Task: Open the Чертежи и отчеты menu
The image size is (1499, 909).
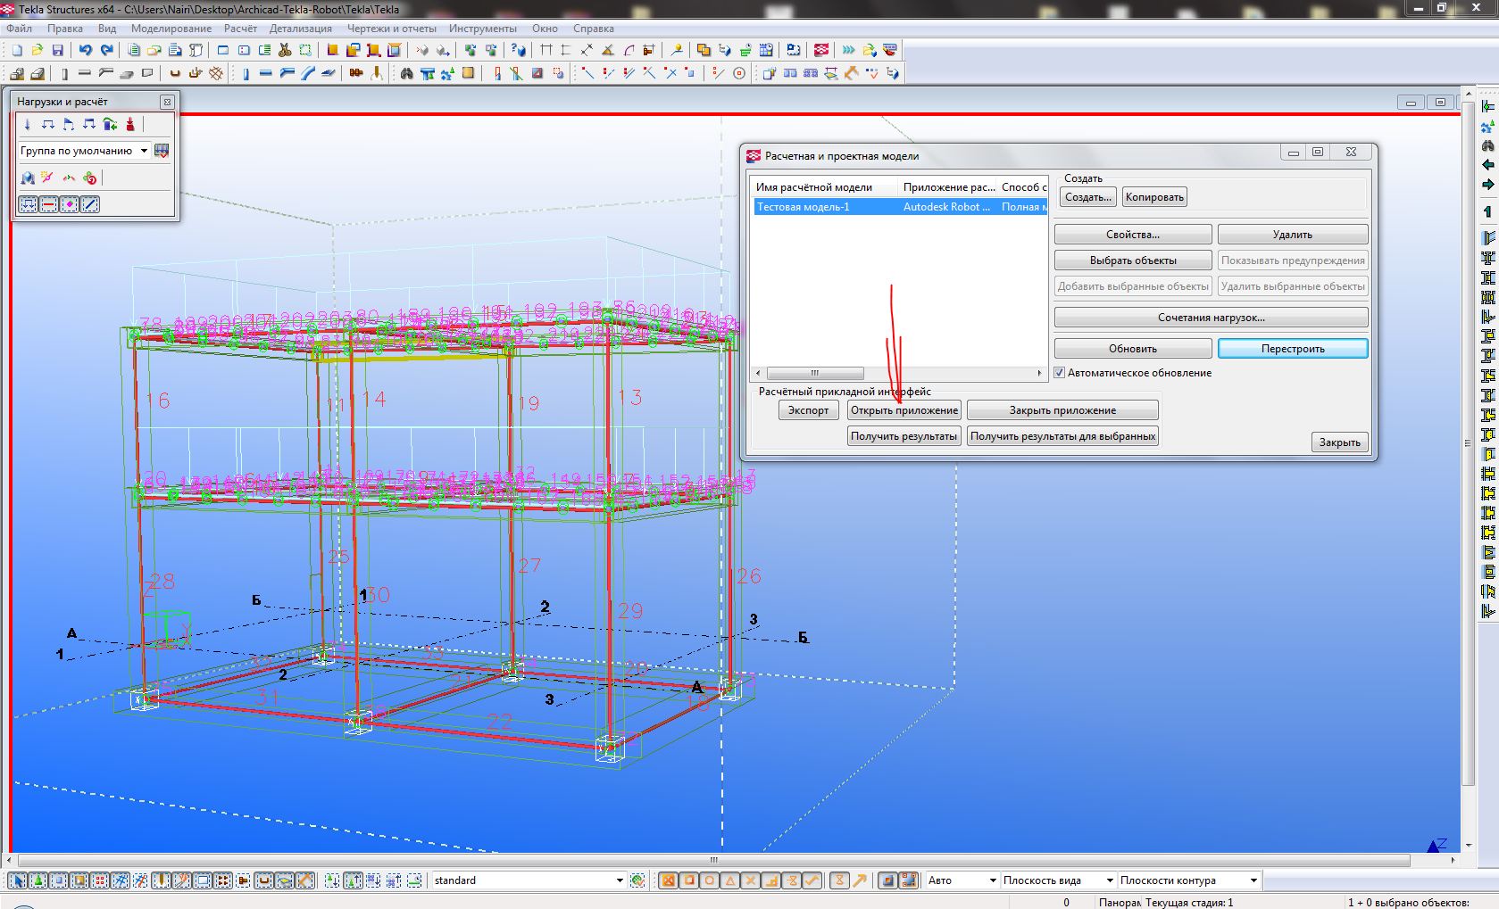Action: [x=392, y=29]
